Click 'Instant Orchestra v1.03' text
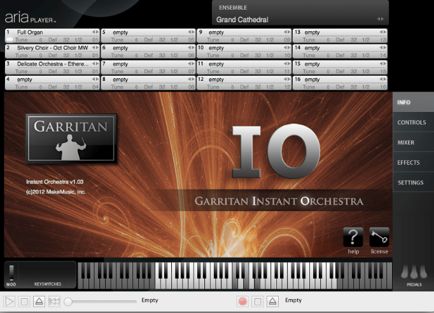Screen dimensions: 434x313 click(x=55, y=182)
